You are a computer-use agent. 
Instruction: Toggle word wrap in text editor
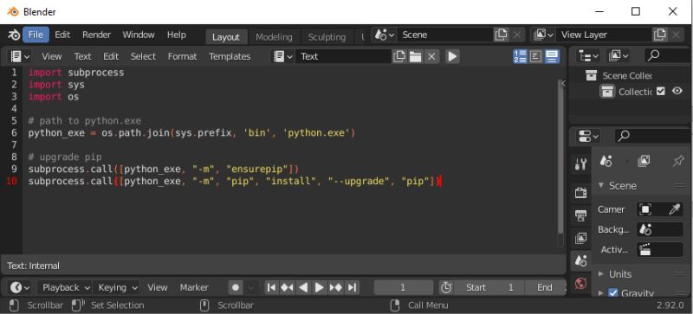tap(535, 56)
